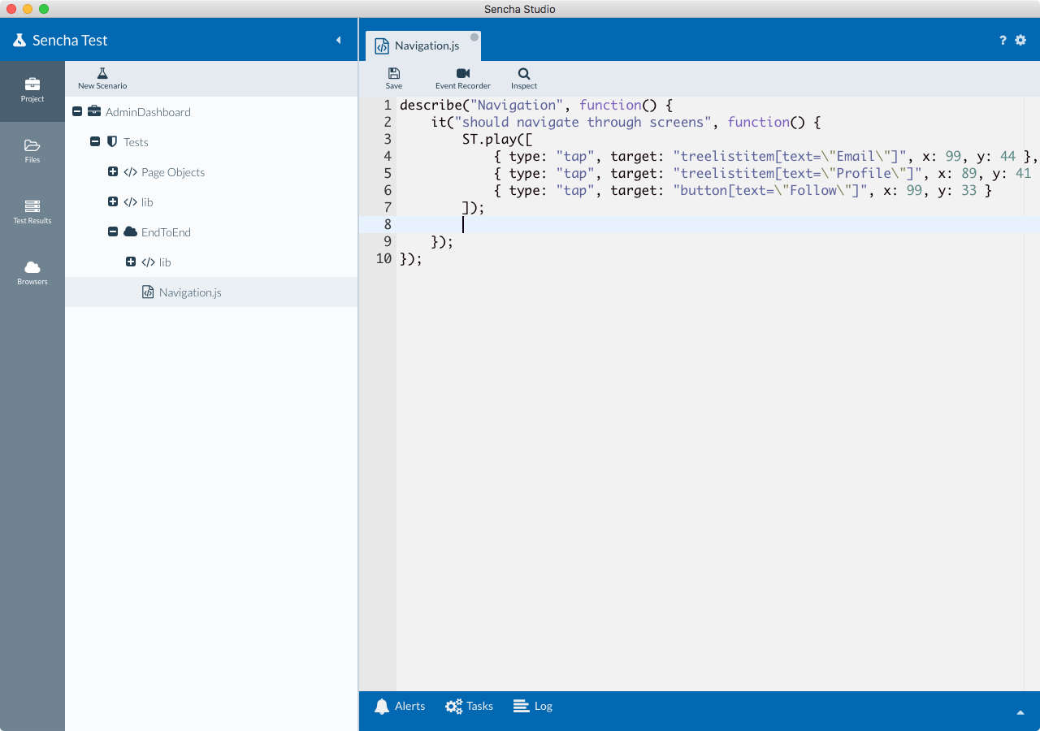Expand the Page Objects node
This screenshot has width=1040, height=731.
(x=113, y=172)
